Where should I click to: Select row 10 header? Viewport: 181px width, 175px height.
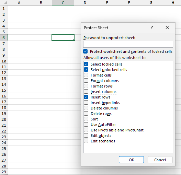4,61
